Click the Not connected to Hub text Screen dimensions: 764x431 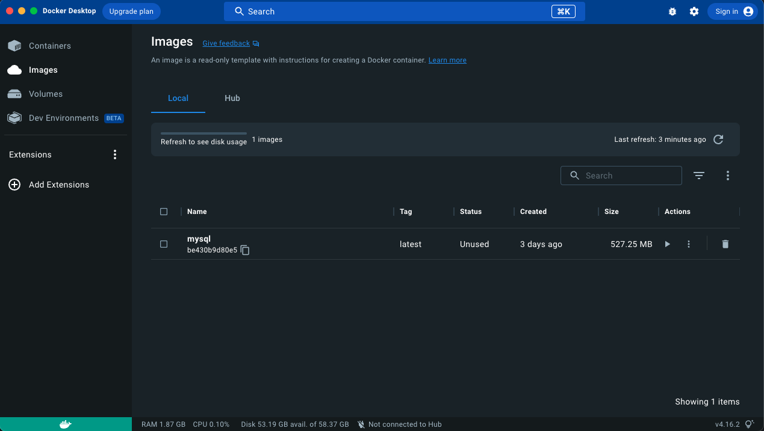point(405,424)
